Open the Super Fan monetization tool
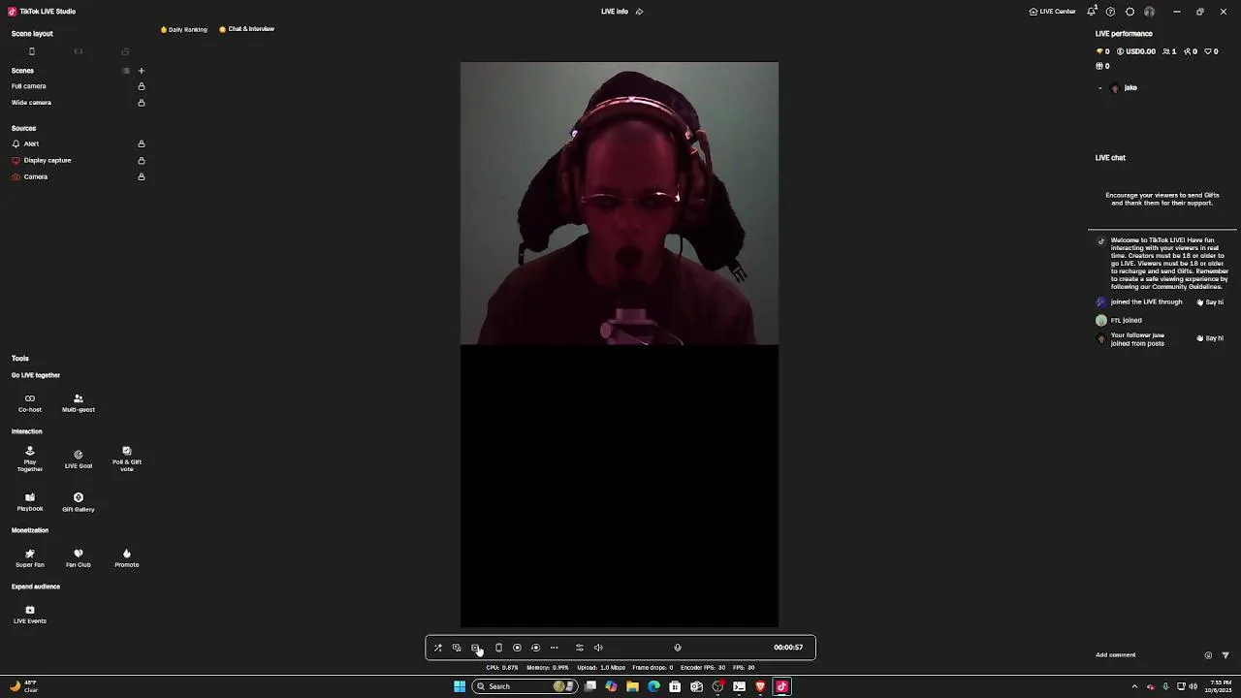Viewport: 1241px width, 698px height. [x=30, y=558]
